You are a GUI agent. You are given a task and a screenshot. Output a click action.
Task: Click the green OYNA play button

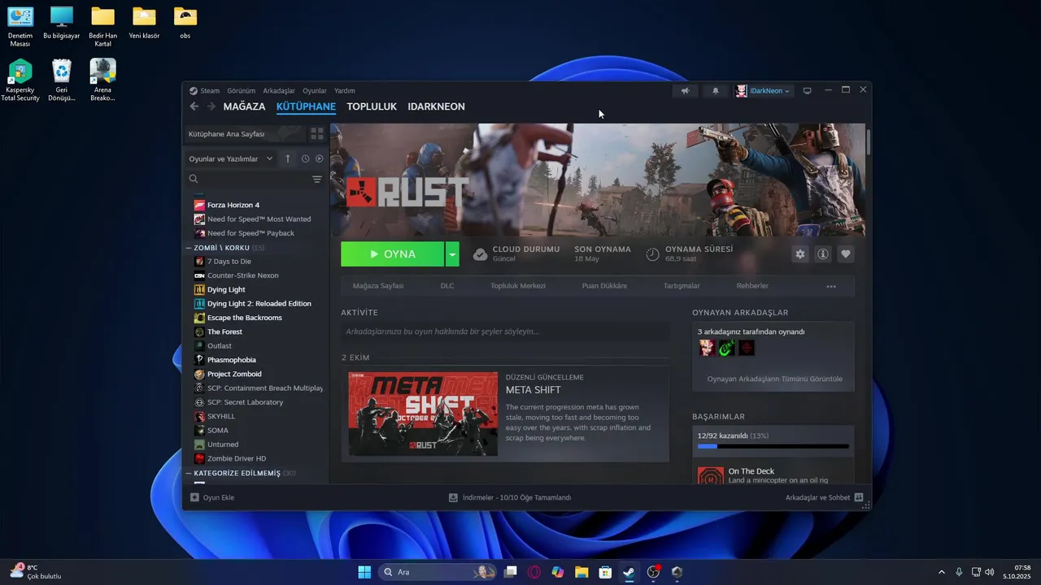(392, 254)
